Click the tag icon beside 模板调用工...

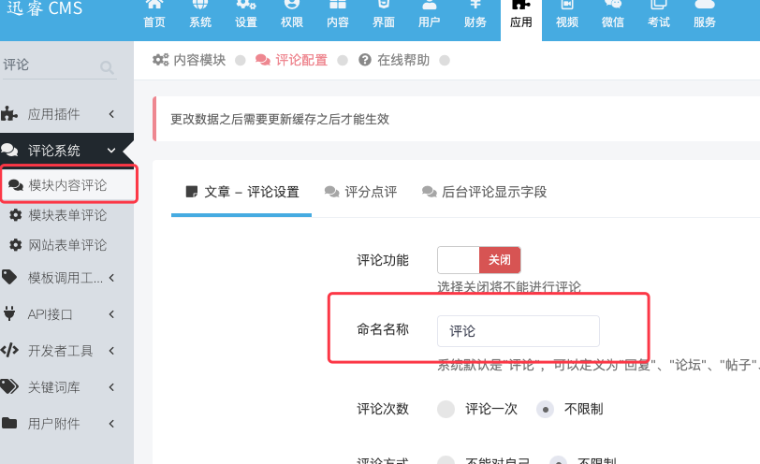click(9, 277)
